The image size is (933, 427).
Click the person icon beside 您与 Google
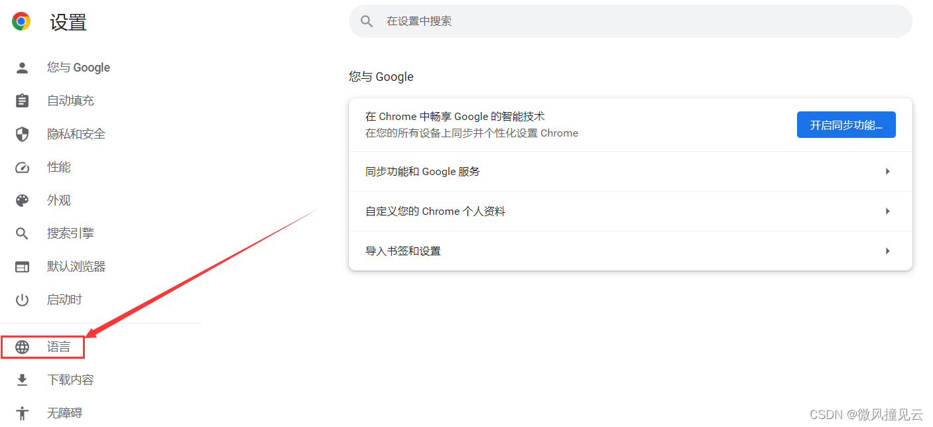(23, 68)
